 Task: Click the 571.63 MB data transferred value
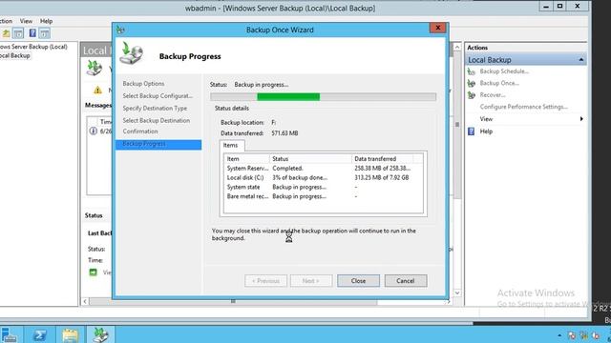(x=284, y=133)
